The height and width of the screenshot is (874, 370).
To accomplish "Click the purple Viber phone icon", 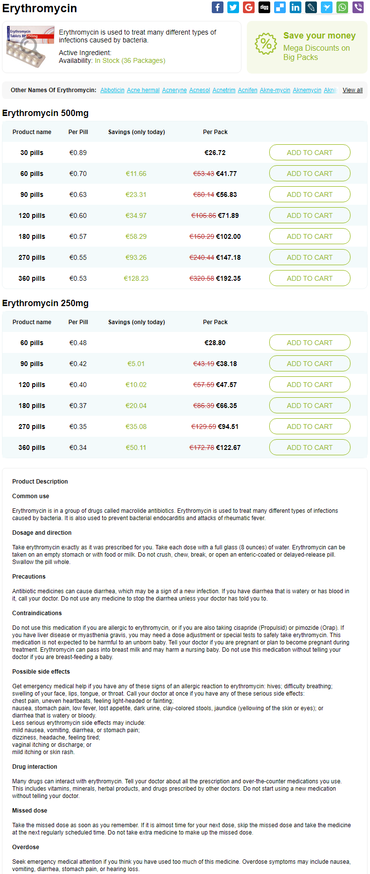I will click(358, 7).
